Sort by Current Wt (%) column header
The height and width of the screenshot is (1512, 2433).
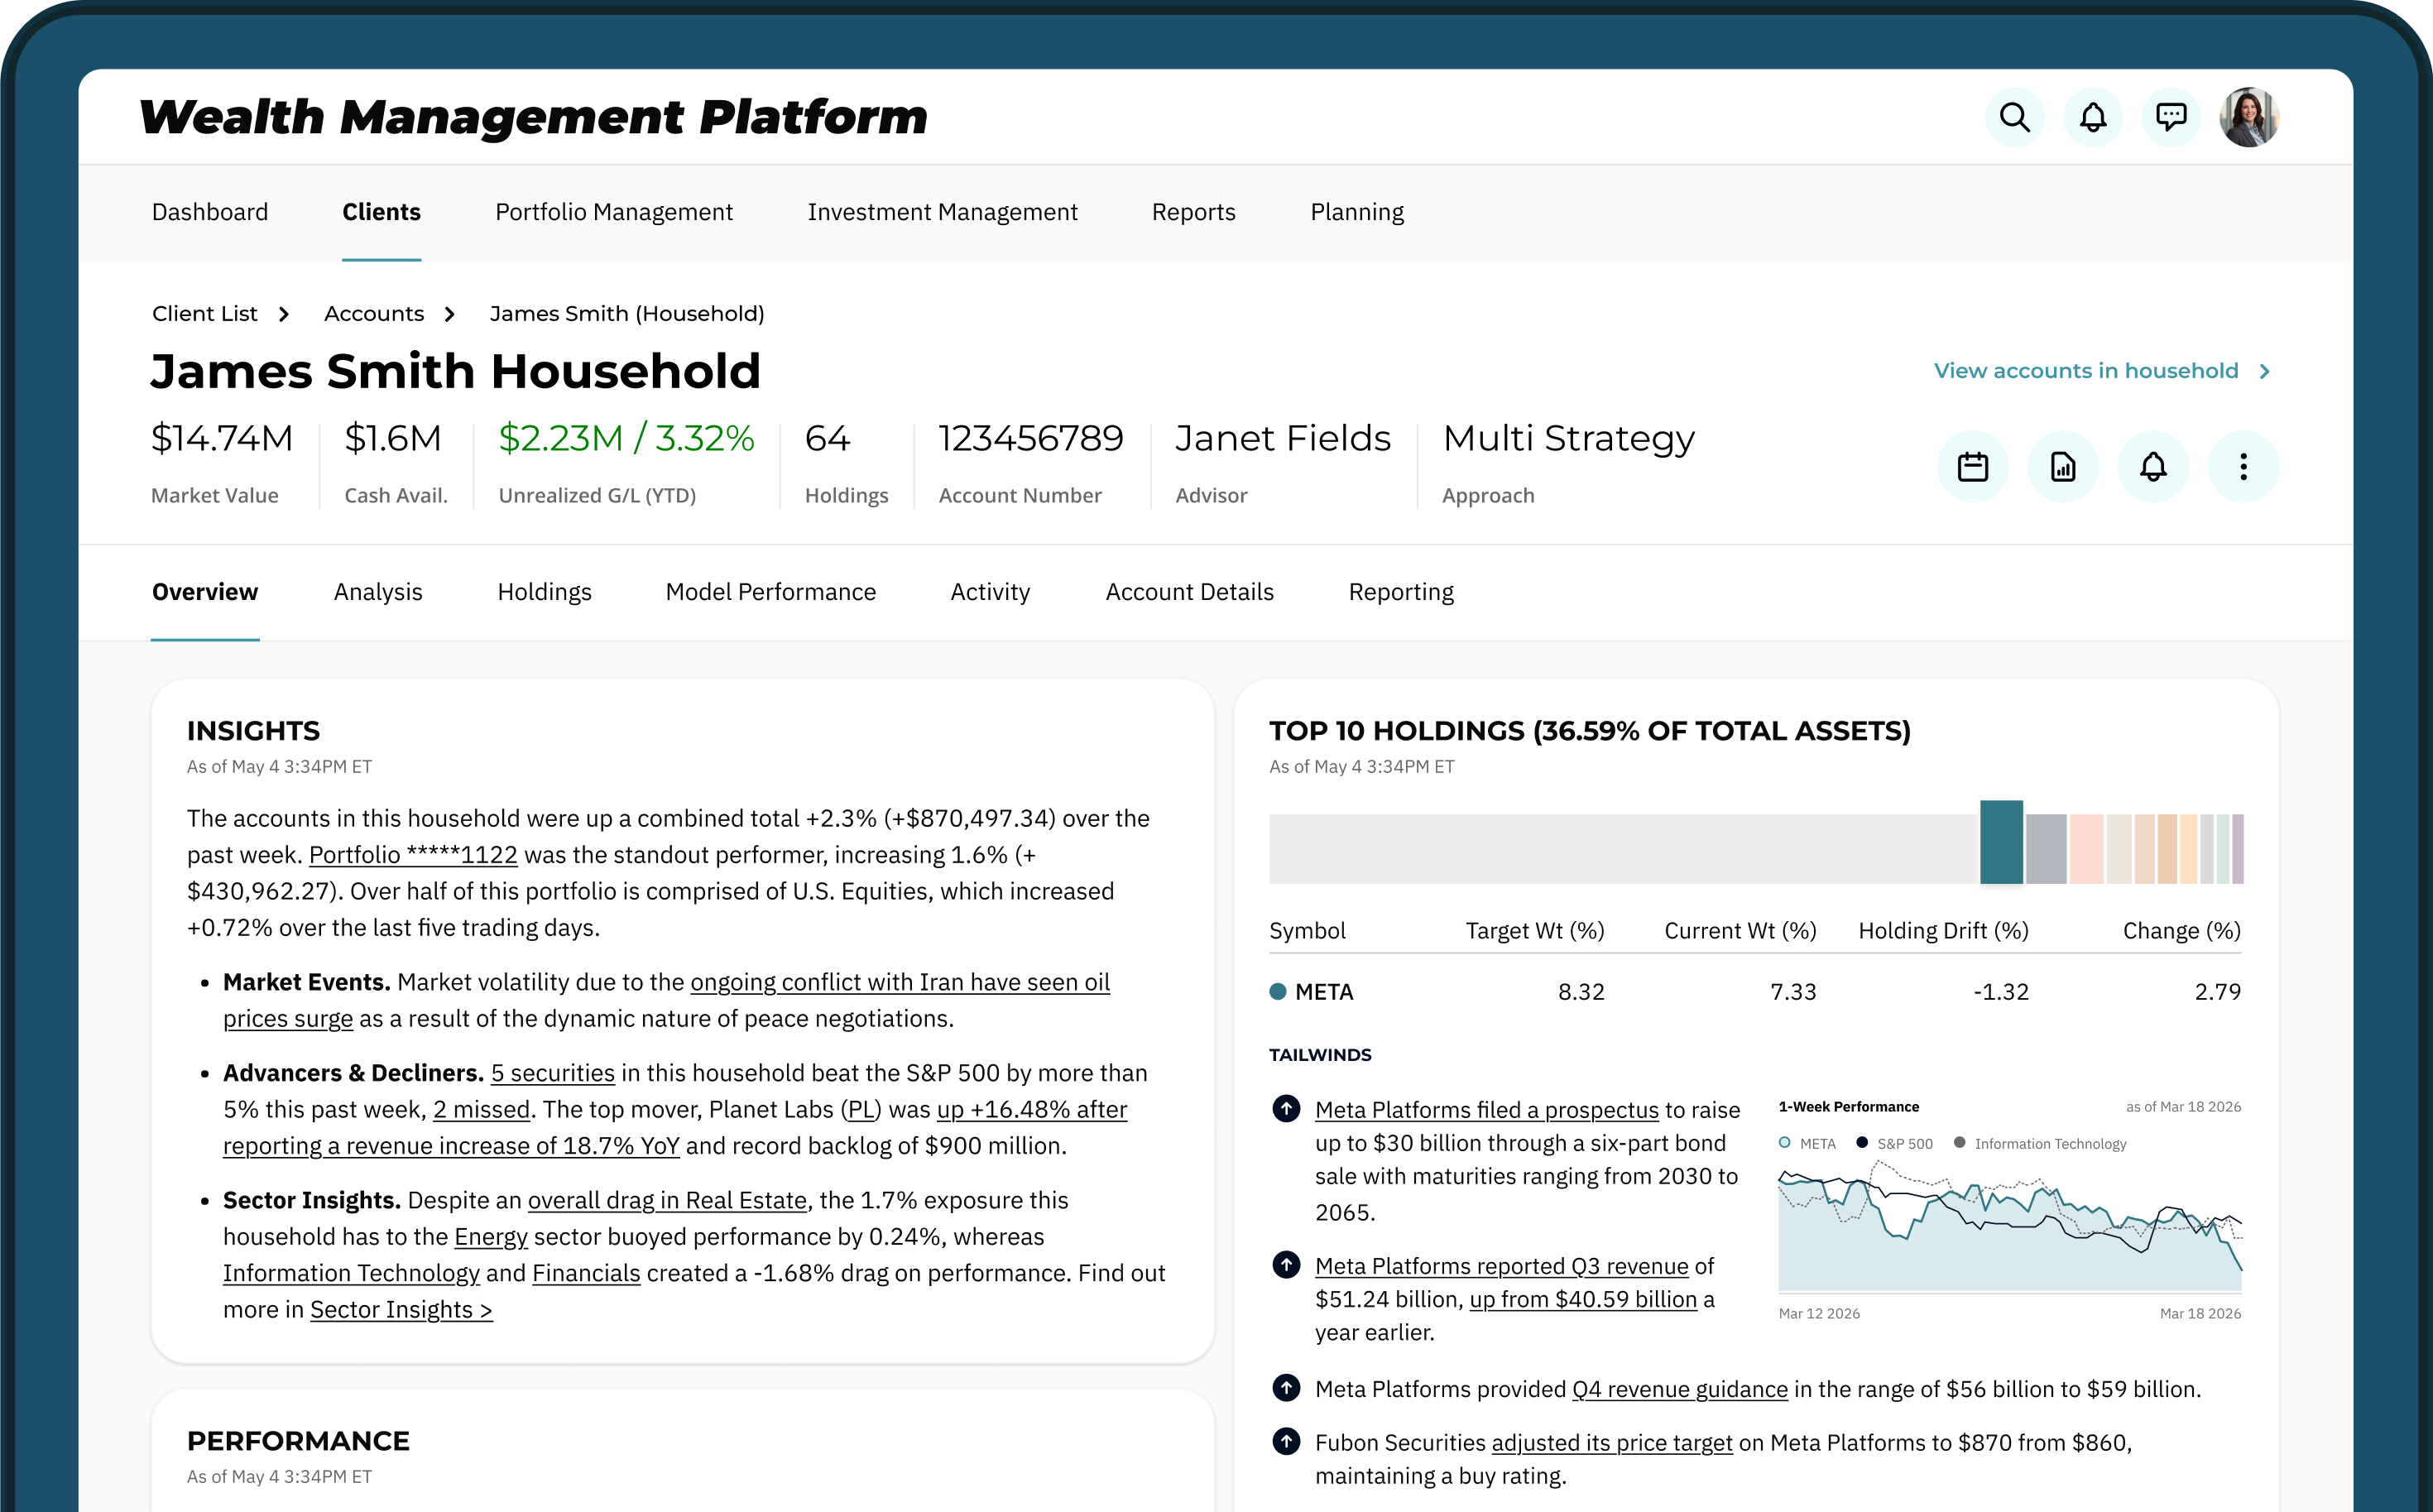pos(1740,931)
